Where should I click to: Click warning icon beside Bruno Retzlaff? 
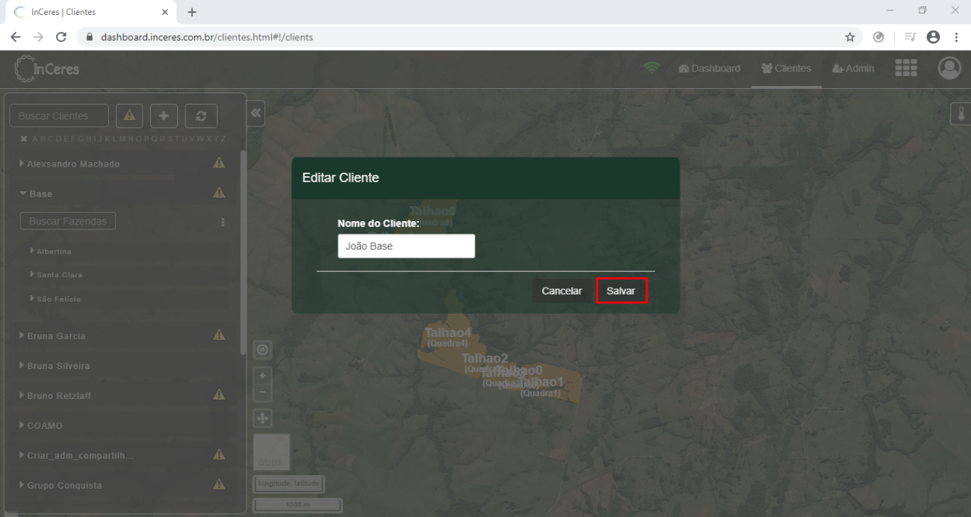[219, 394]
